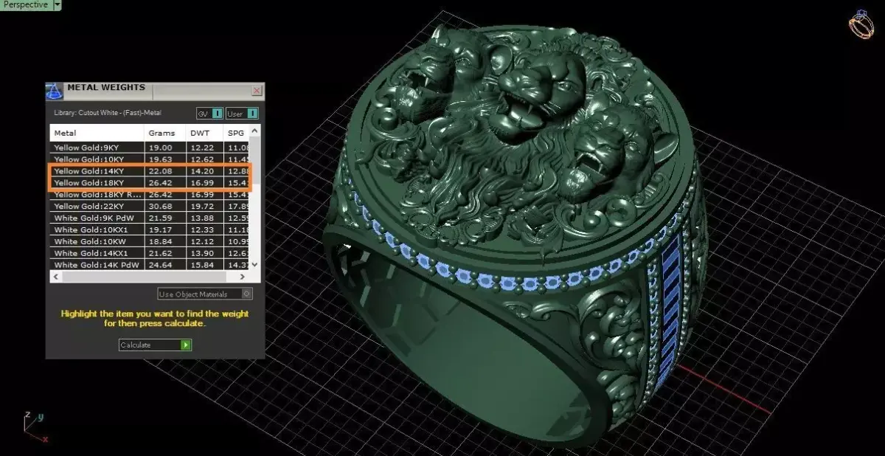Screen dimensions: 885x456
Task: Click the 24.64 grams value
Action: [x=161, y=265]
